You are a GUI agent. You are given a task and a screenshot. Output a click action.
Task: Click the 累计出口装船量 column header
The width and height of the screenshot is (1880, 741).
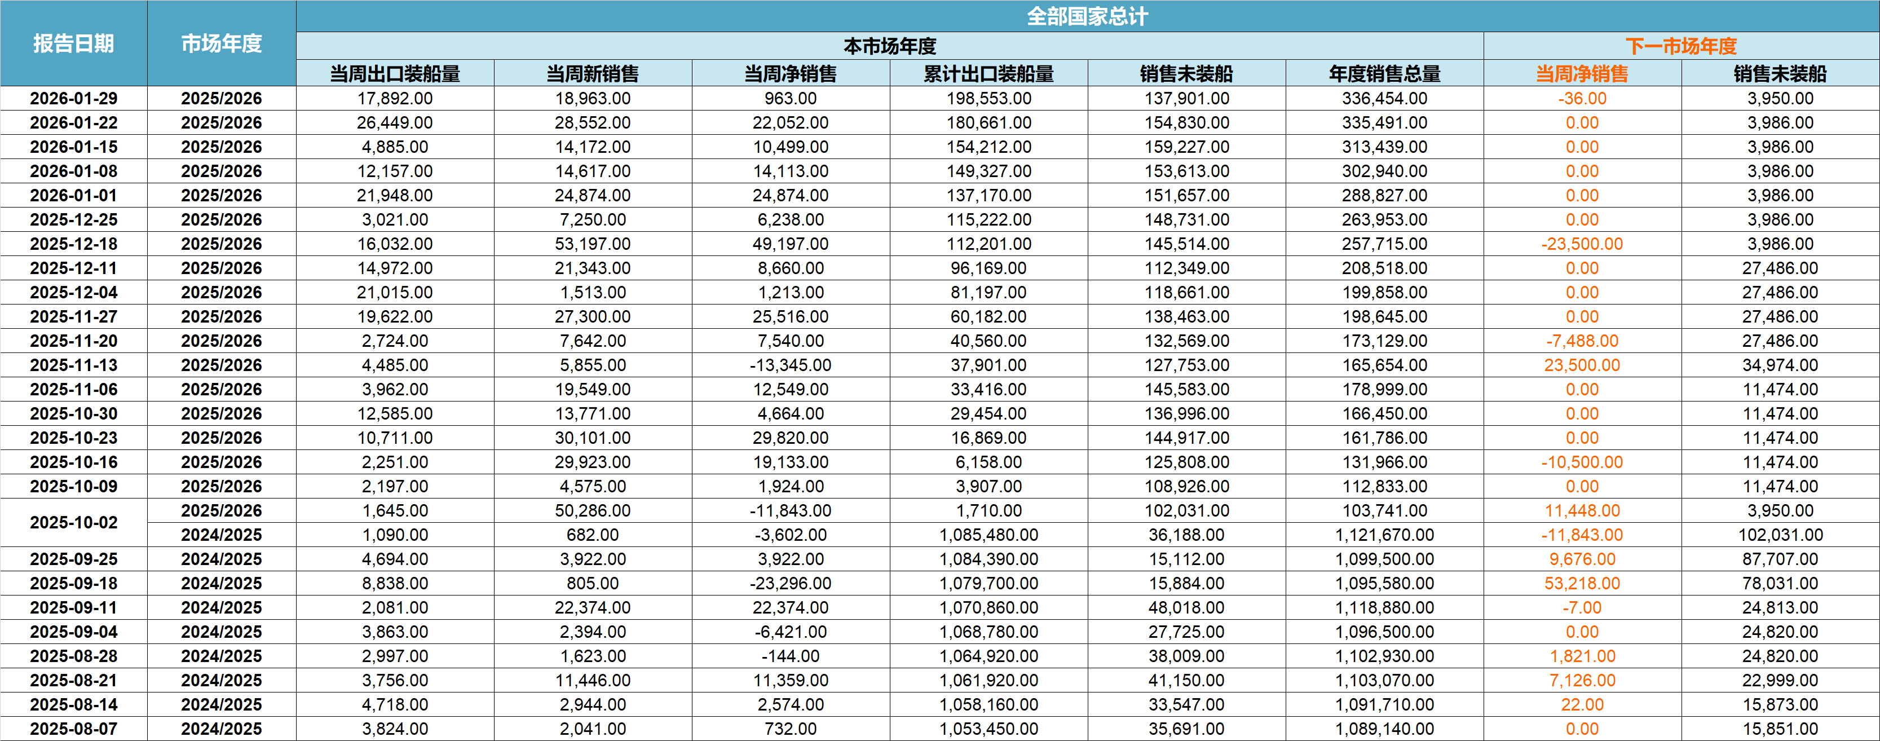click(x=988, y=74)
